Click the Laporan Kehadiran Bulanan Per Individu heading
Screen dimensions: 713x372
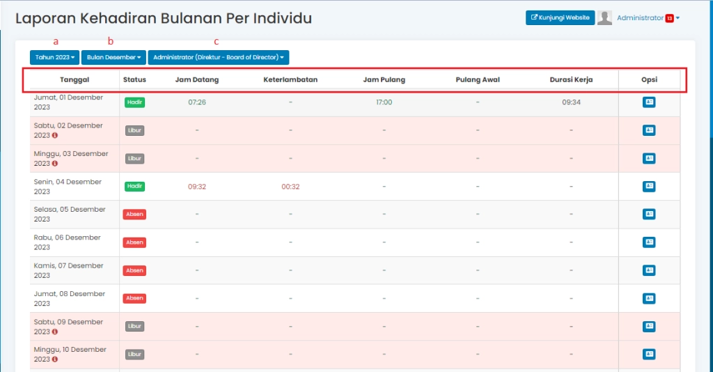[x=164, y=18]
